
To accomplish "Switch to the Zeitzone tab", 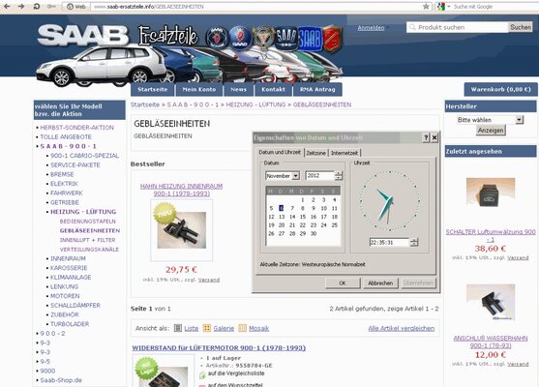I will [x=315, y=153].
